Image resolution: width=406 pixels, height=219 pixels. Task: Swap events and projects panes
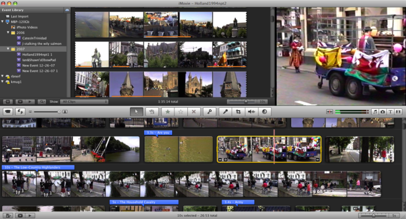pyautogui.click(x=20, y=112)
